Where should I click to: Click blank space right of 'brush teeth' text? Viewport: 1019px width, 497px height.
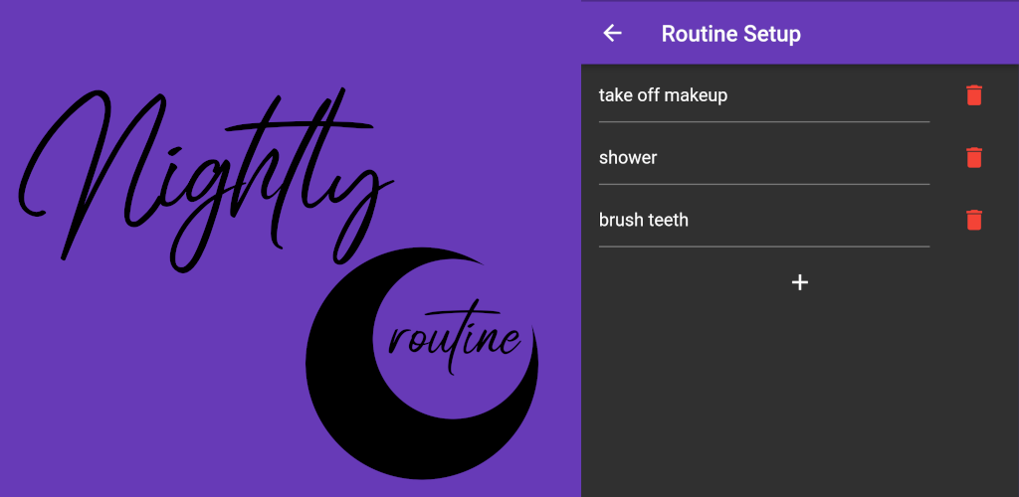click(x=816, y=220)
